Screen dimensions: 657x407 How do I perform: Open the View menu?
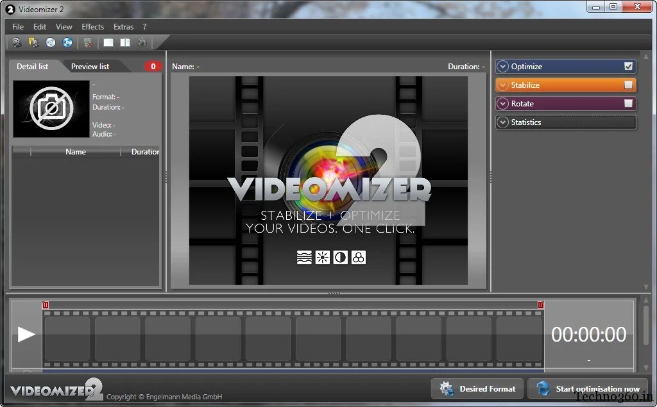(64, 26)
